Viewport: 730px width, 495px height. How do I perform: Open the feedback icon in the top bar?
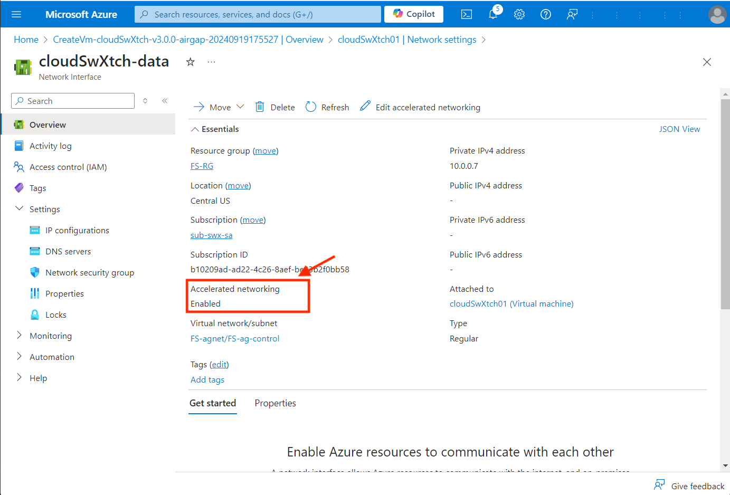(x=572, y=14)
